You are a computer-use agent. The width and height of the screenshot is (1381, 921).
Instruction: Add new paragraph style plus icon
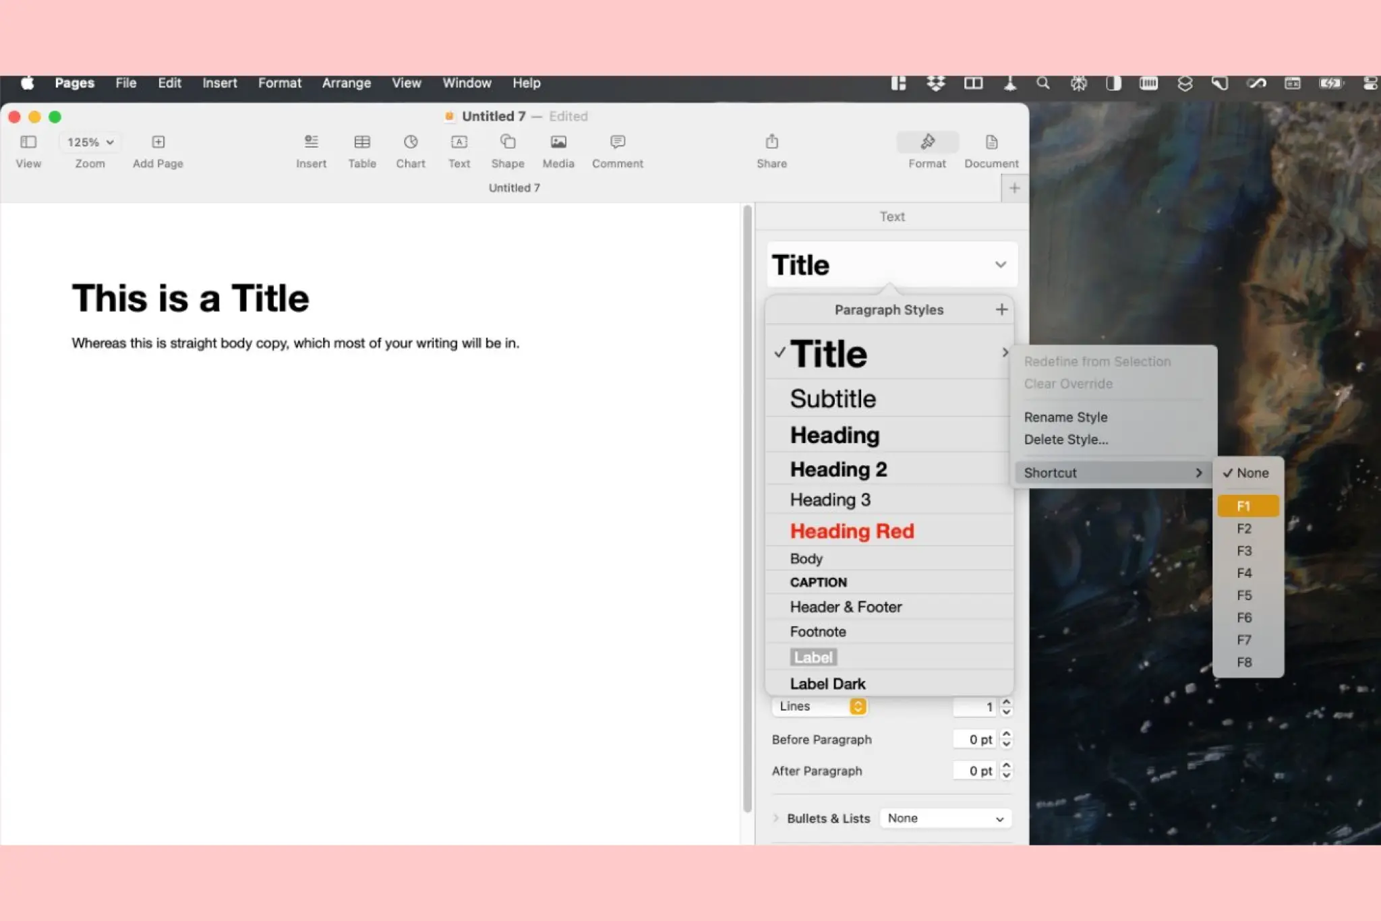tap(1001, 309)
